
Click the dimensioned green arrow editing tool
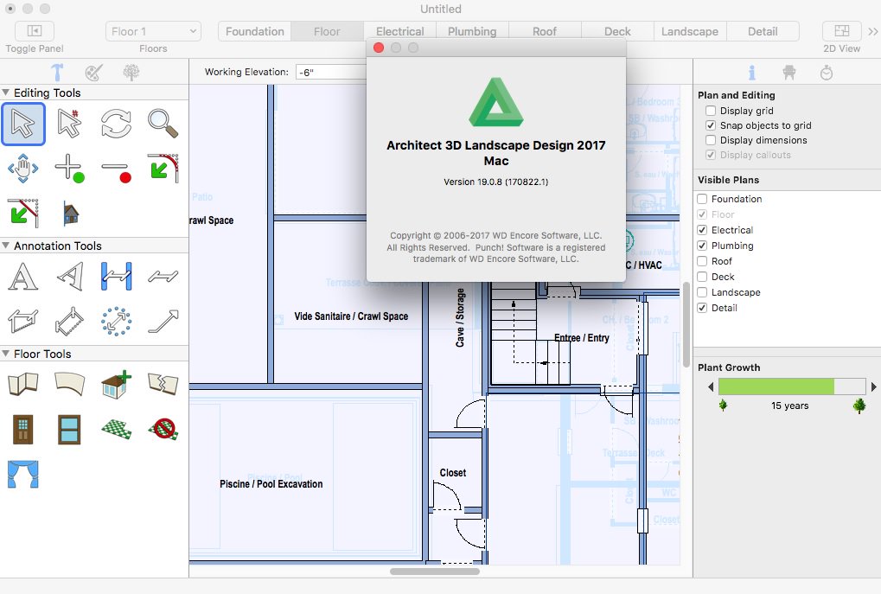[23, 213]
